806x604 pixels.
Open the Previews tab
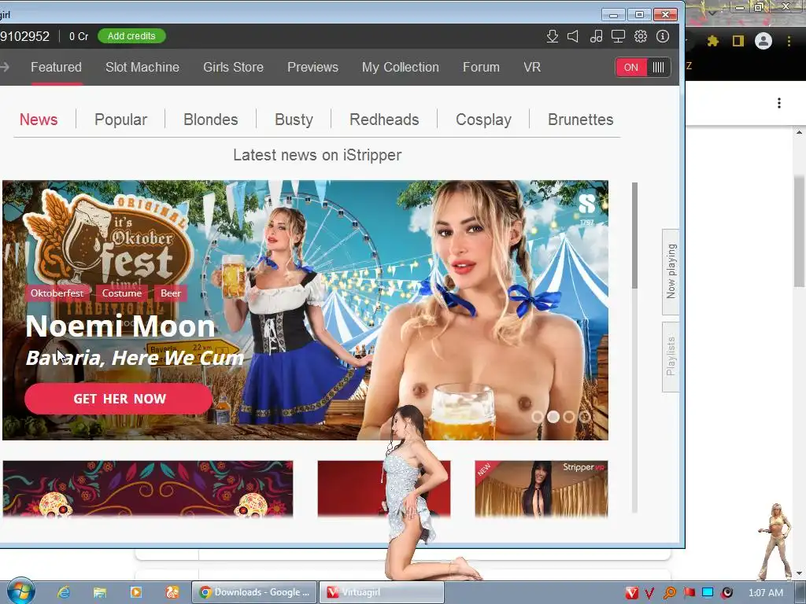pos(312,68)
